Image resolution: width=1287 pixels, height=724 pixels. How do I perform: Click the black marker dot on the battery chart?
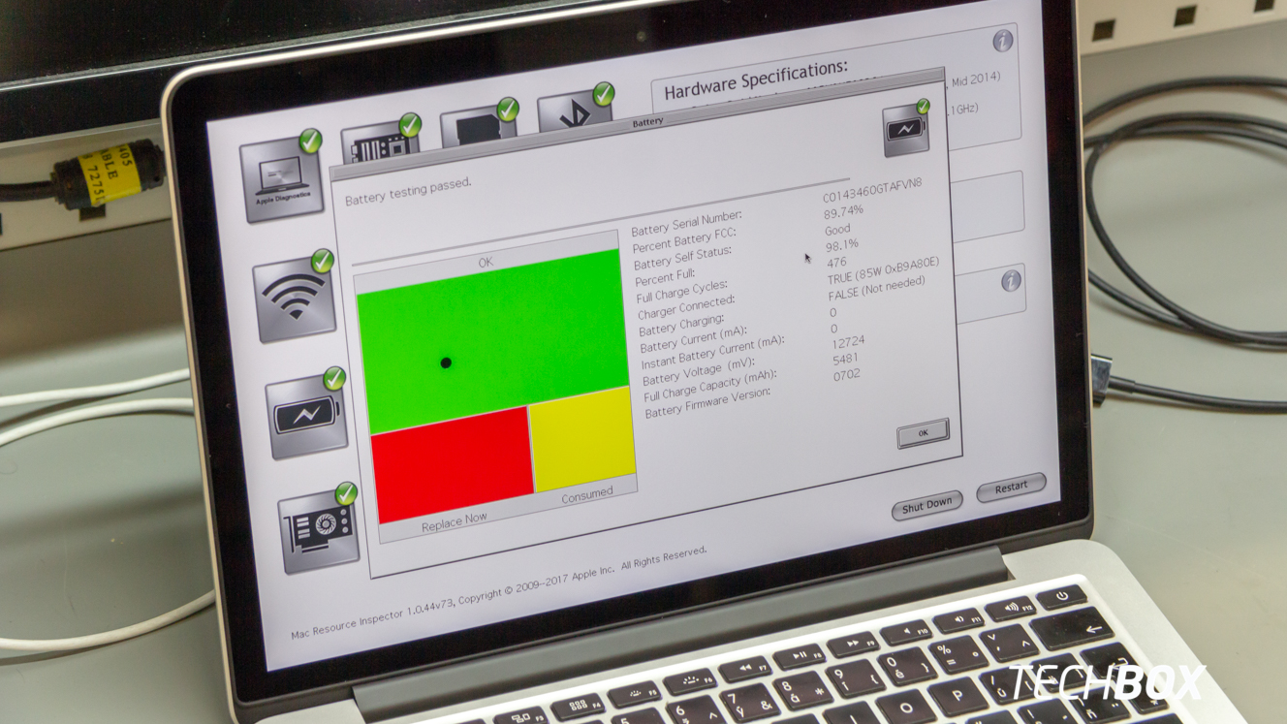(446, 363)
